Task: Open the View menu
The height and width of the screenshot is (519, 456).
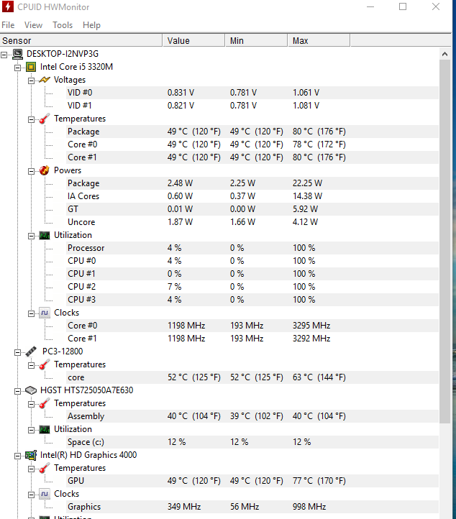Action: [34, 25]
